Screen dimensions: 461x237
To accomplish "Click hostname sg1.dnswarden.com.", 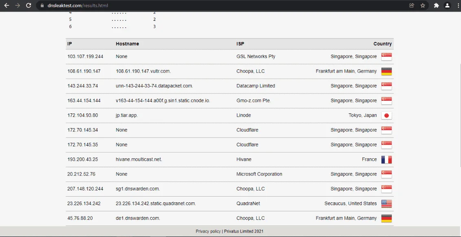I will pos(138,189).
